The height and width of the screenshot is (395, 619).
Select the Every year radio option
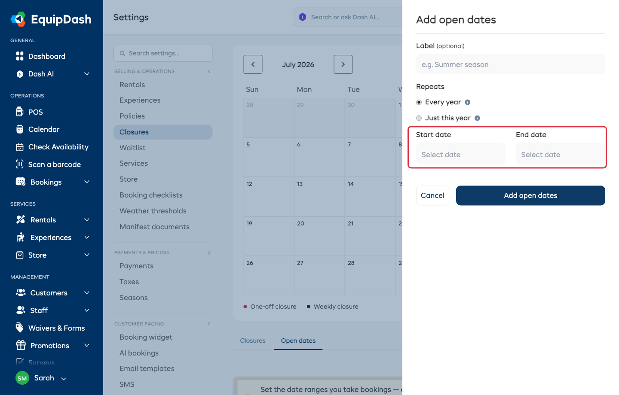pyautogui.click(x=419, y=102)
